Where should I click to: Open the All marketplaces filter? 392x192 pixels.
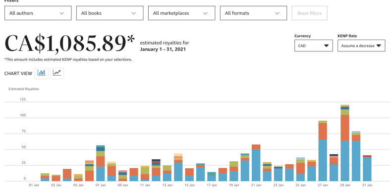point(181,13)
